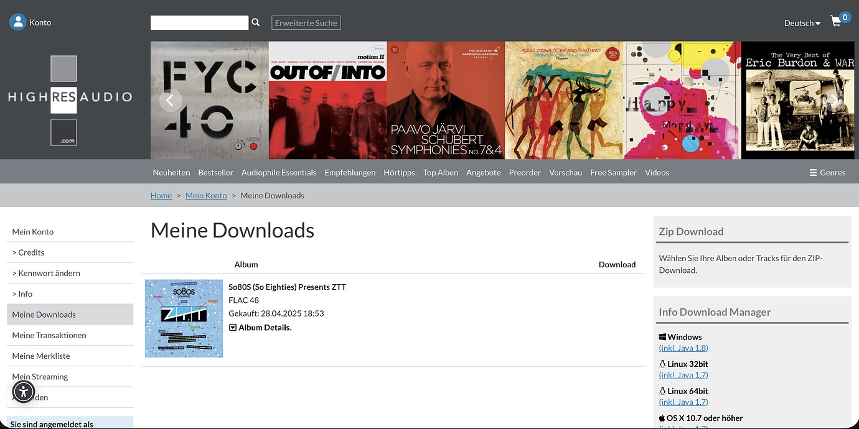Click into the search text field

coord(199,23)
